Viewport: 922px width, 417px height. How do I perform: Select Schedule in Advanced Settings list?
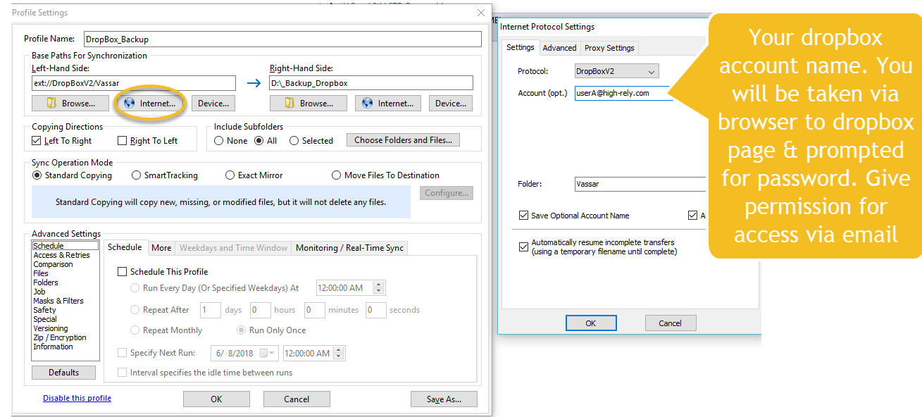coord(66,246)
